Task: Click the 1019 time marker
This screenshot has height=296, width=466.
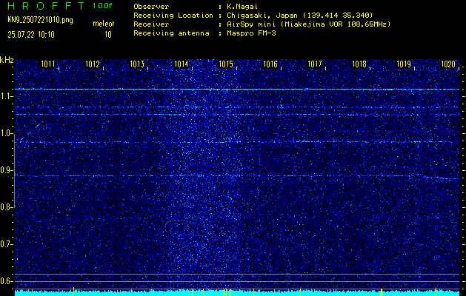Action: tap(404, 64)
